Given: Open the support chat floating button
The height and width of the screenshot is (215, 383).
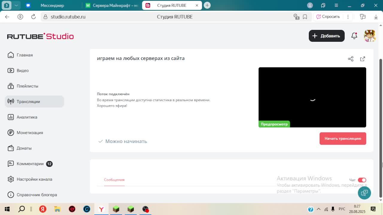Looking at the screenshot, I should coord(364,193).
